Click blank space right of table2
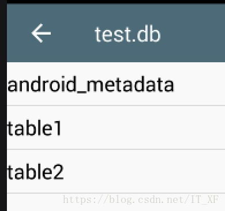The image size is (225, 211). (x=144, y=171)
